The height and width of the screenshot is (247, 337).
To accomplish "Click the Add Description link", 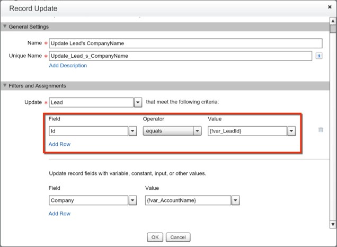I will click(68, 66).
